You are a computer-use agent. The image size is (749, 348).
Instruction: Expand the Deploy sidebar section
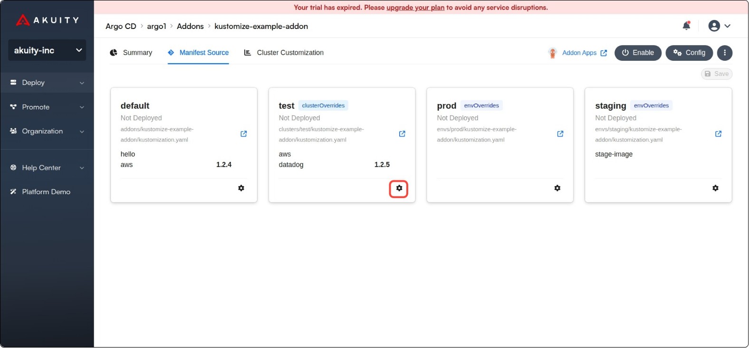click(47, 83)
